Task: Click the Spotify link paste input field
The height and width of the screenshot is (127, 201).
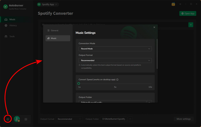Action: (x=114, y=25)
